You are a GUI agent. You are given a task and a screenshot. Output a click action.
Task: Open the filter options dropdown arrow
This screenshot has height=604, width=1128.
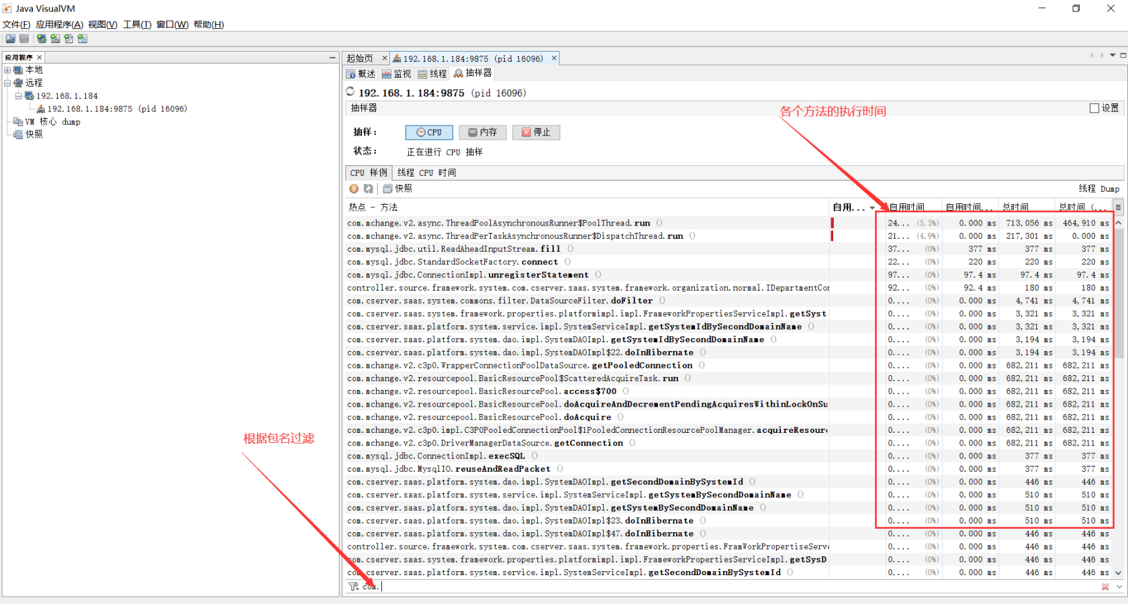point(1119,587)
